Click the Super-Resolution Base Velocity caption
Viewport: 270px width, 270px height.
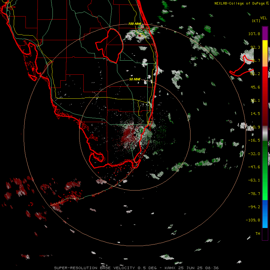[136, 268]
